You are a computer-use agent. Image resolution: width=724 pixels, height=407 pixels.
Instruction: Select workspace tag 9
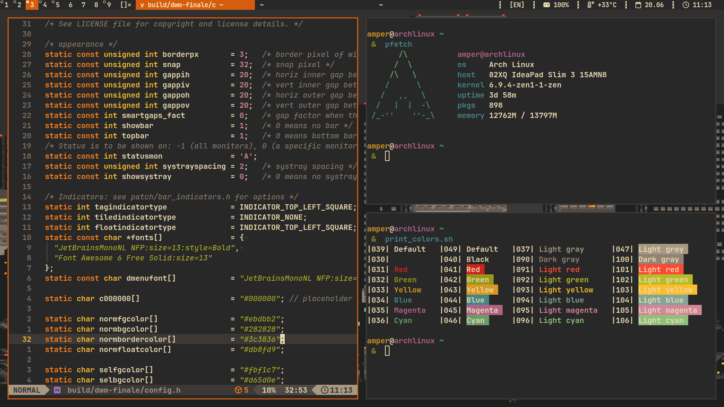[109, 5]
